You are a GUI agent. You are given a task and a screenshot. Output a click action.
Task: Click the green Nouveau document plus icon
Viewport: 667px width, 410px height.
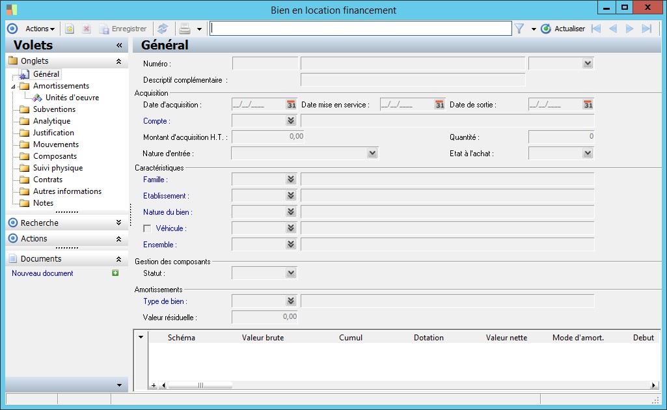coord(115,273)
